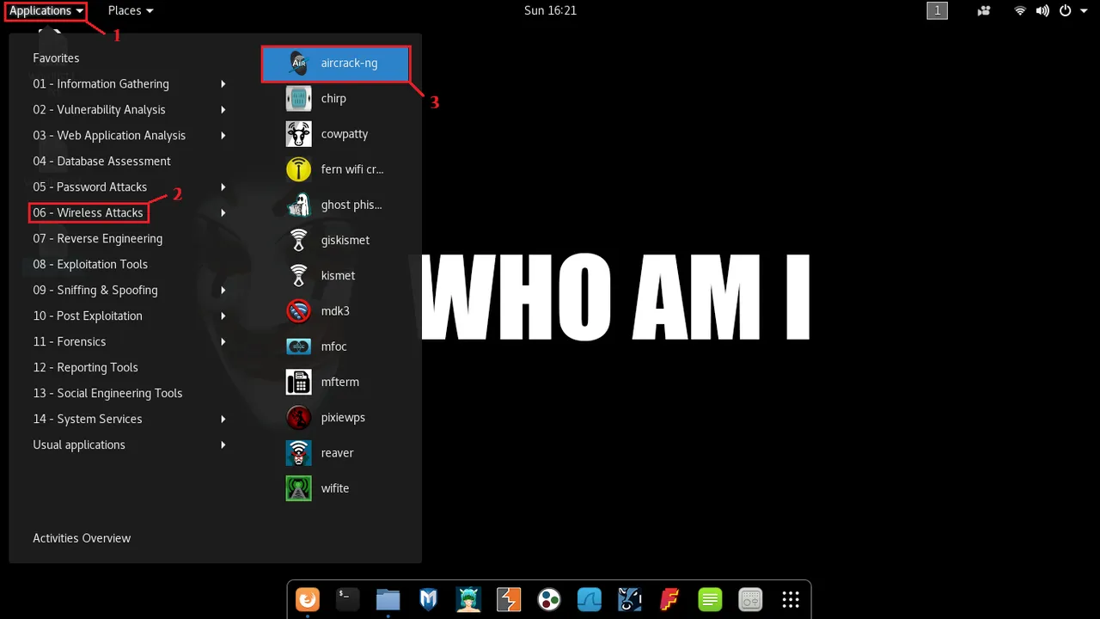Click Activities Overview
The width and height of the screenshot is (1100, 619).
(x=82, y=538)
